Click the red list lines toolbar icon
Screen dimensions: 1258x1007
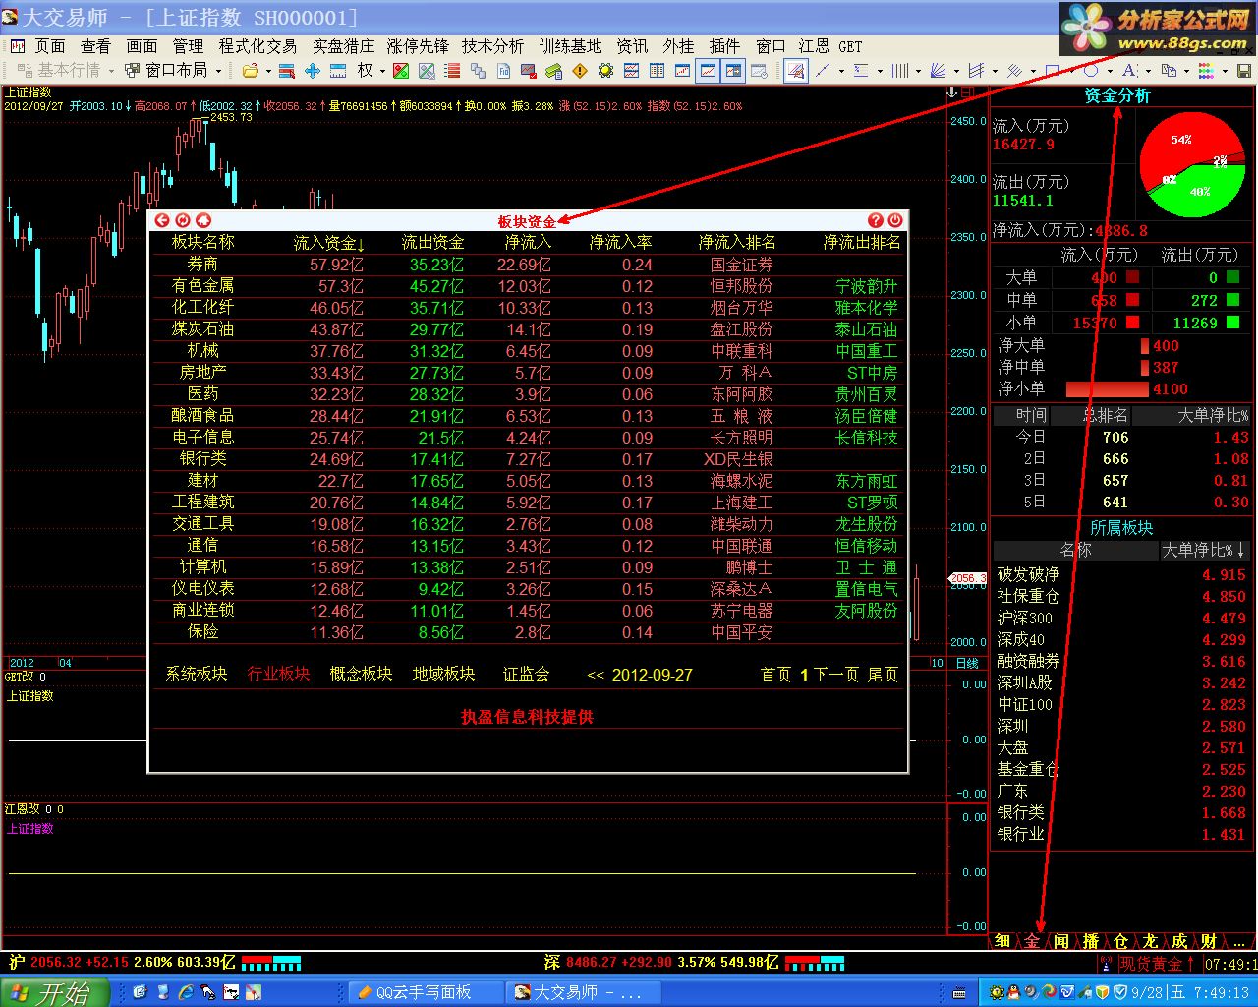[x=452, y=71]
